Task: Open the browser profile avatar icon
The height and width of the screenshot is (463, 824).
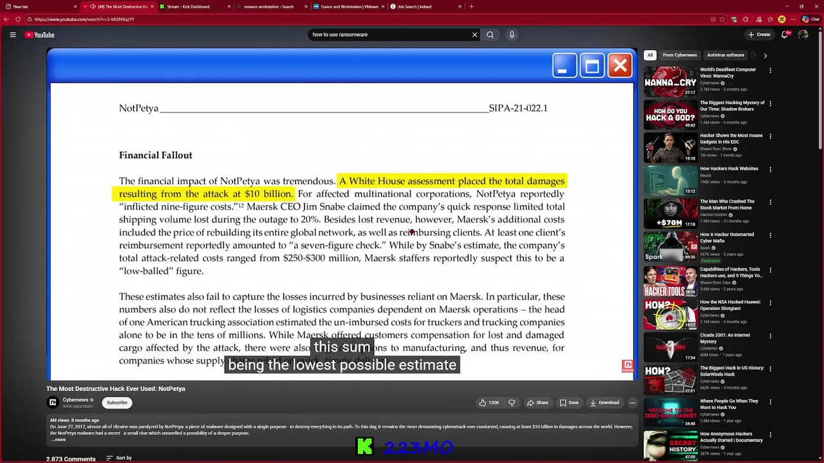Action: point(782,19)
